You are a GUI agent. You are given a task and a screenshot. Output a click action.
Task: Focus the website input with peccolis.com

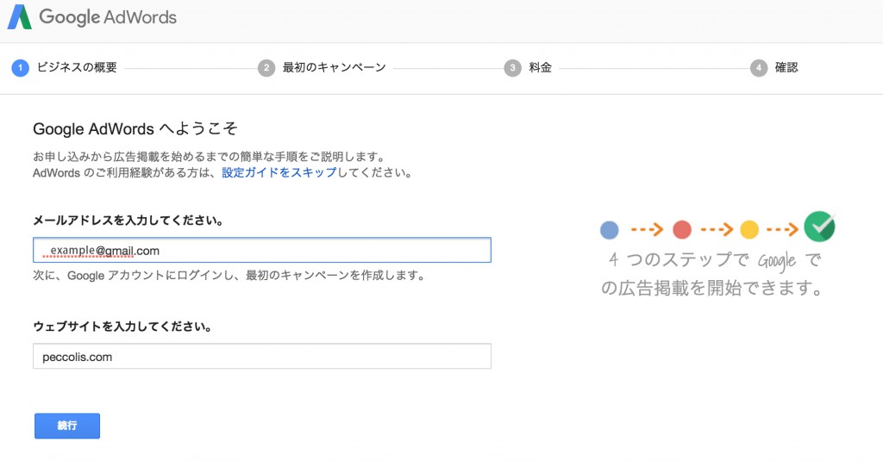[x=262, y=356]
